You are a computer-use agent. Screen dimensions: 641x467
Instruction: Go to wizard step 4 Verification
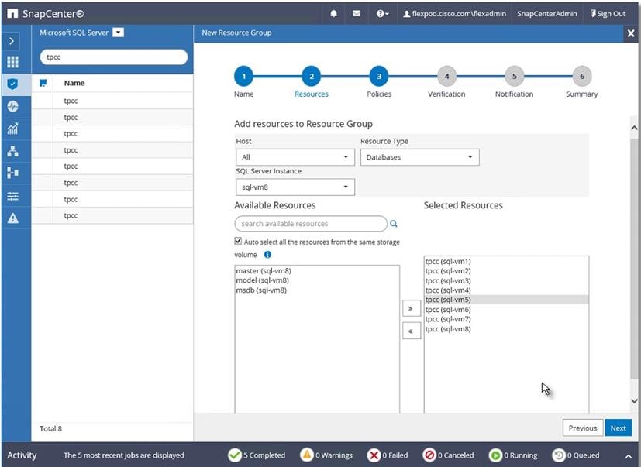coord(446,77)
